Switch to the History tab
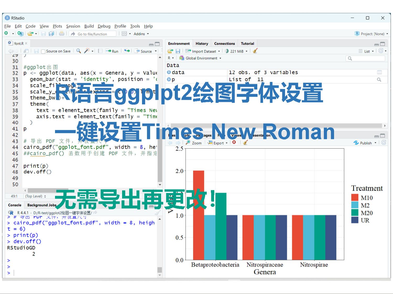 click(x=202, y=43)
